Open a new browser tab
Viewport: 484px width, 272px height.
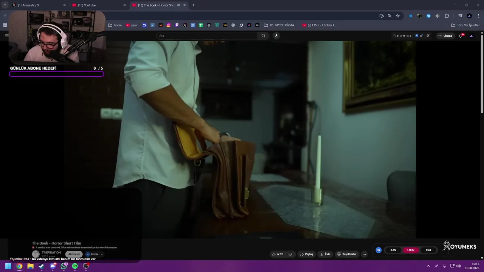pyautogui.click(x=194, y=5)
